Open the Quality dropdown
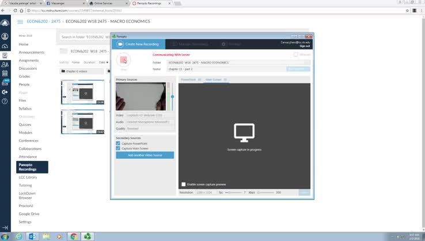425x241 pixels. pyautogui.click(x=150, y=129)
